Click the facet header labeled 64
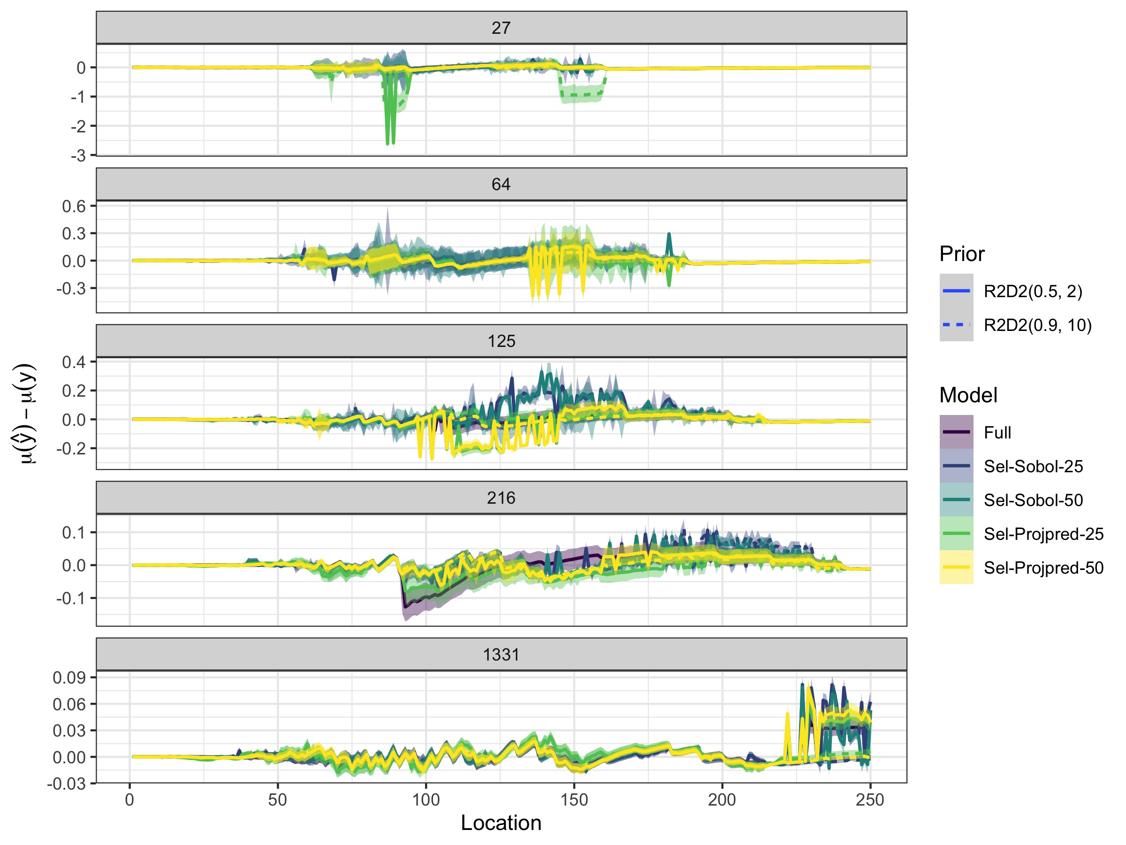 pyautogui.click(x=501, y=184)
